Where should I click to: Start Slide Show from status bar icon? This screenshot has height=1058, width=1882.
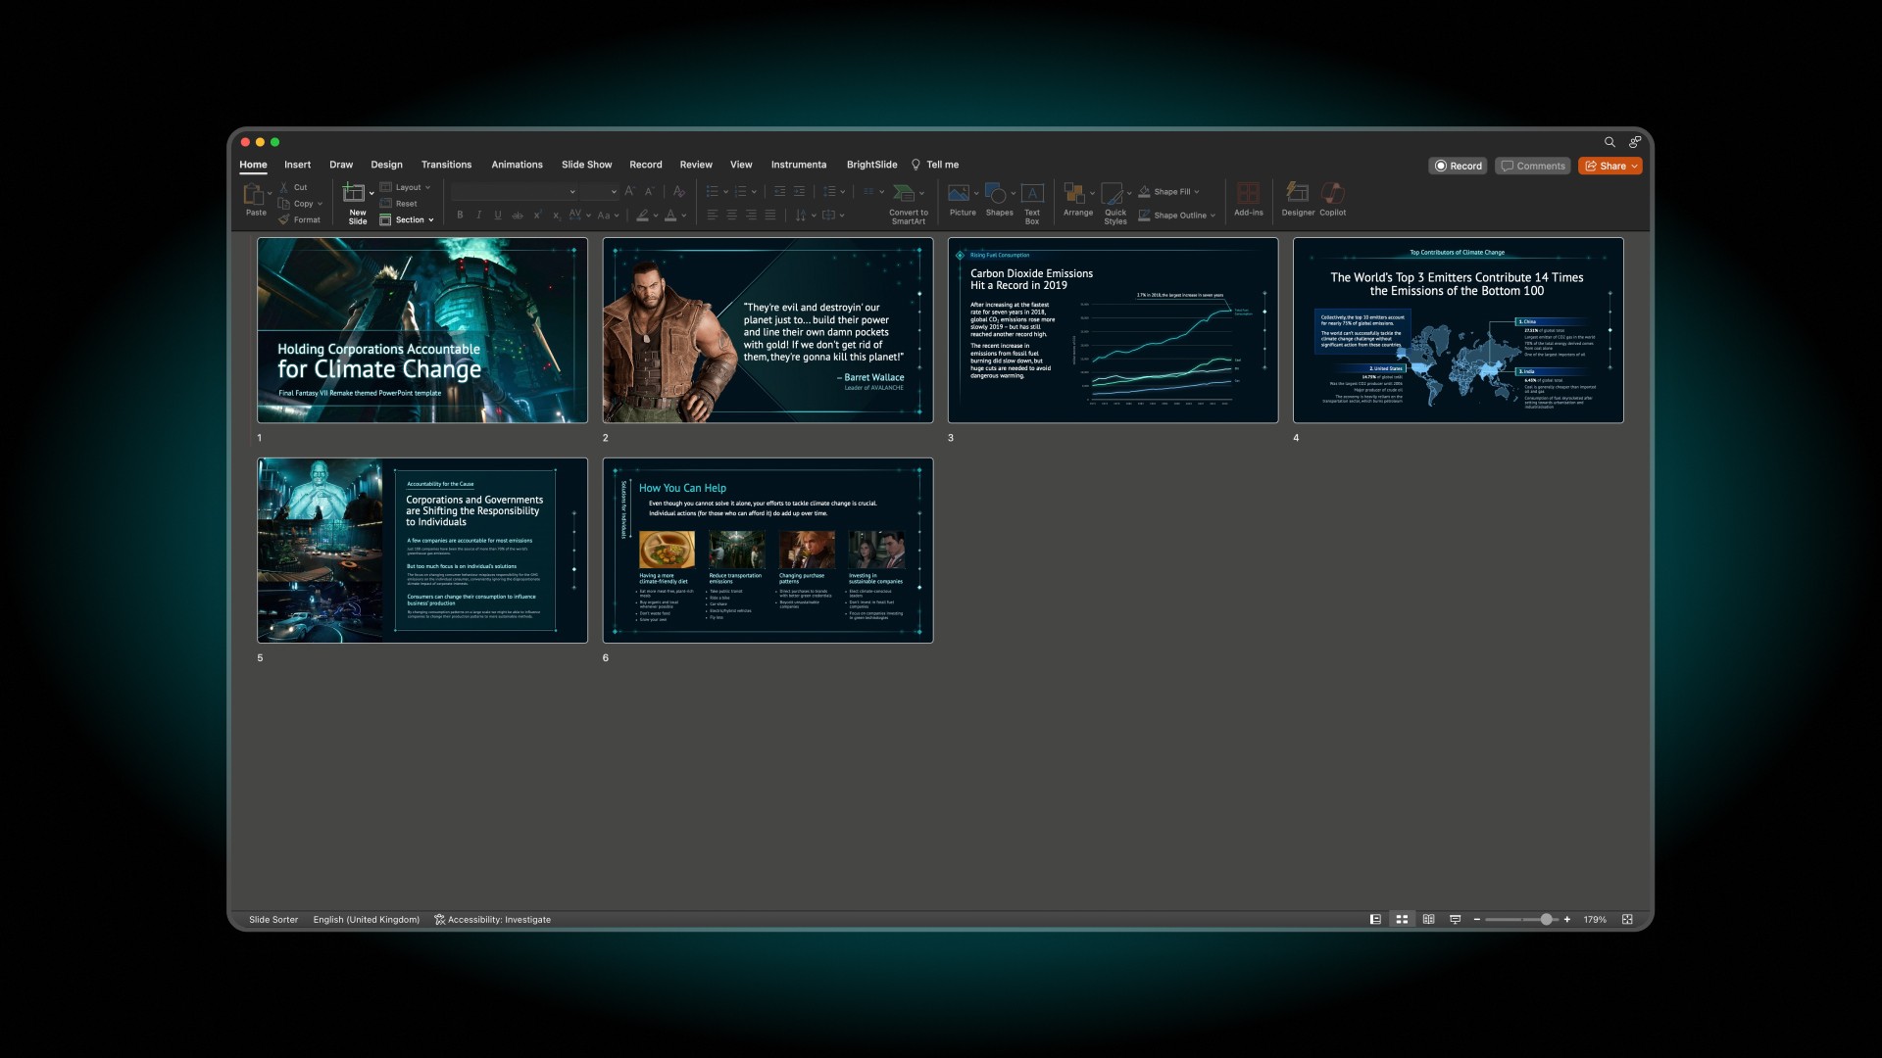[x=1455, y=920]
